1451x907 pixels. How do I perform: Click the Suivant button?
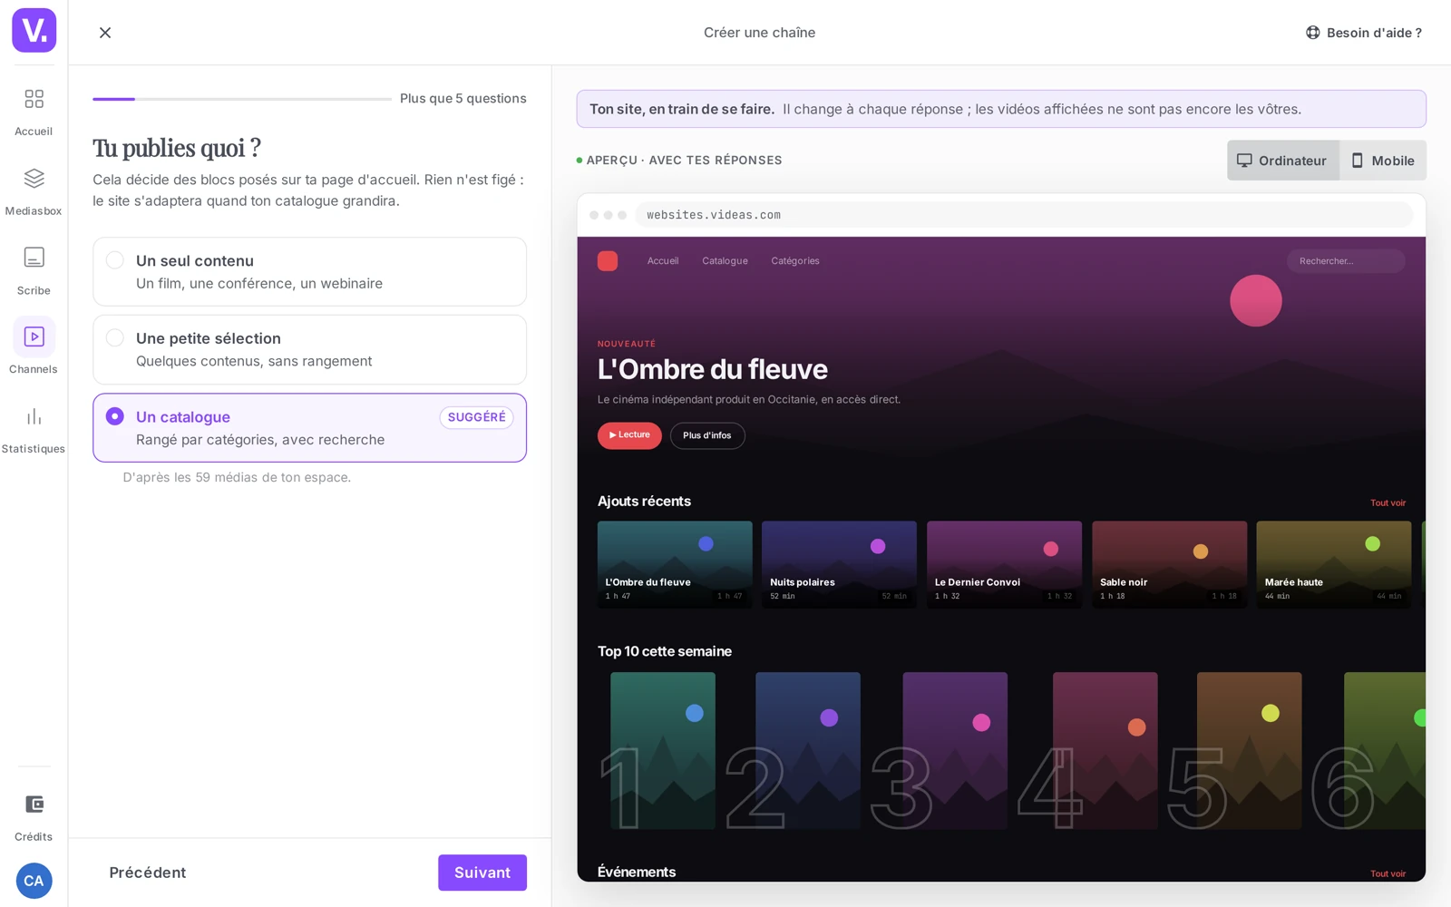[482, 873]
